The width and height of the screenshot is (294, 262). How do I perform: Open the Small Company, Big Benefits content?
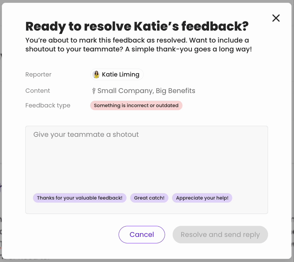click(146, 91)
